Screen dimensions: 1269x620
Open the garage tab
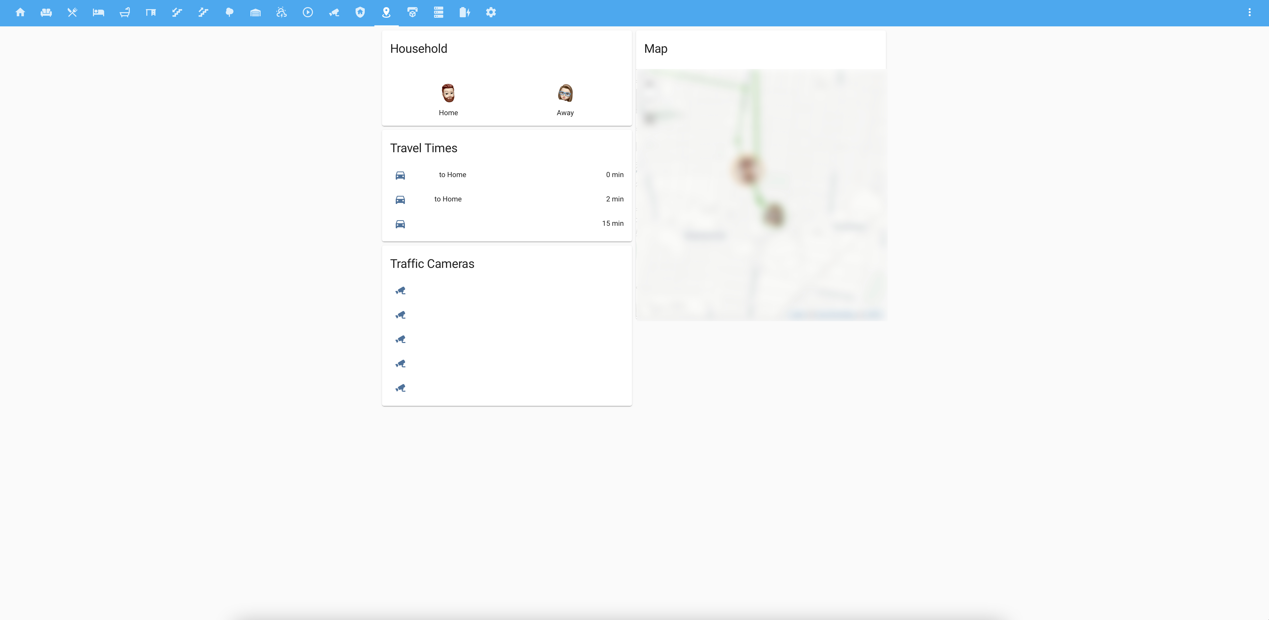[255, 12]
